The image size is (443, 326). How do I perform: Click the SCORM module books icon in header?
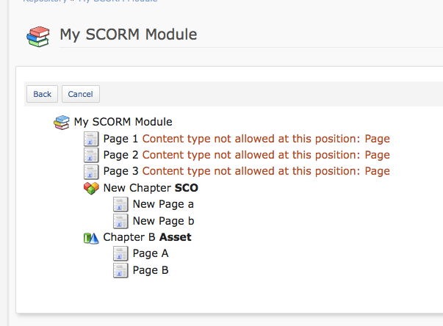pyautogui.click(x=37, y=36)
